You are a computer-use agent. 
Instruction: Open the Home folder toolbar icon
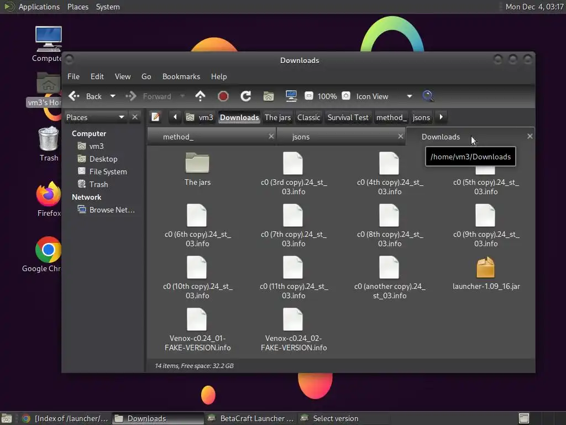[x=269, y=96]
